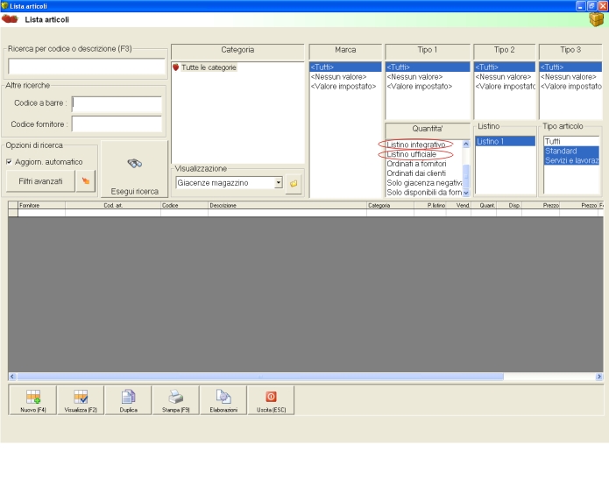Image resolution: width=609 pixels, height=487 pixels.
Task: Sort by Descrizione column header
Action: (287, 206)
